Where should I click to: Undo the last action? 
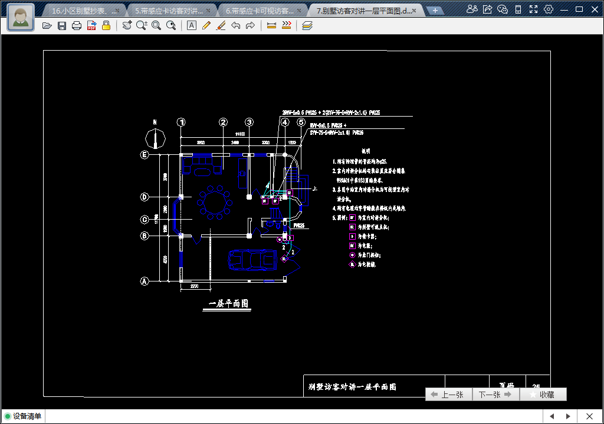[x=236, y=25]
